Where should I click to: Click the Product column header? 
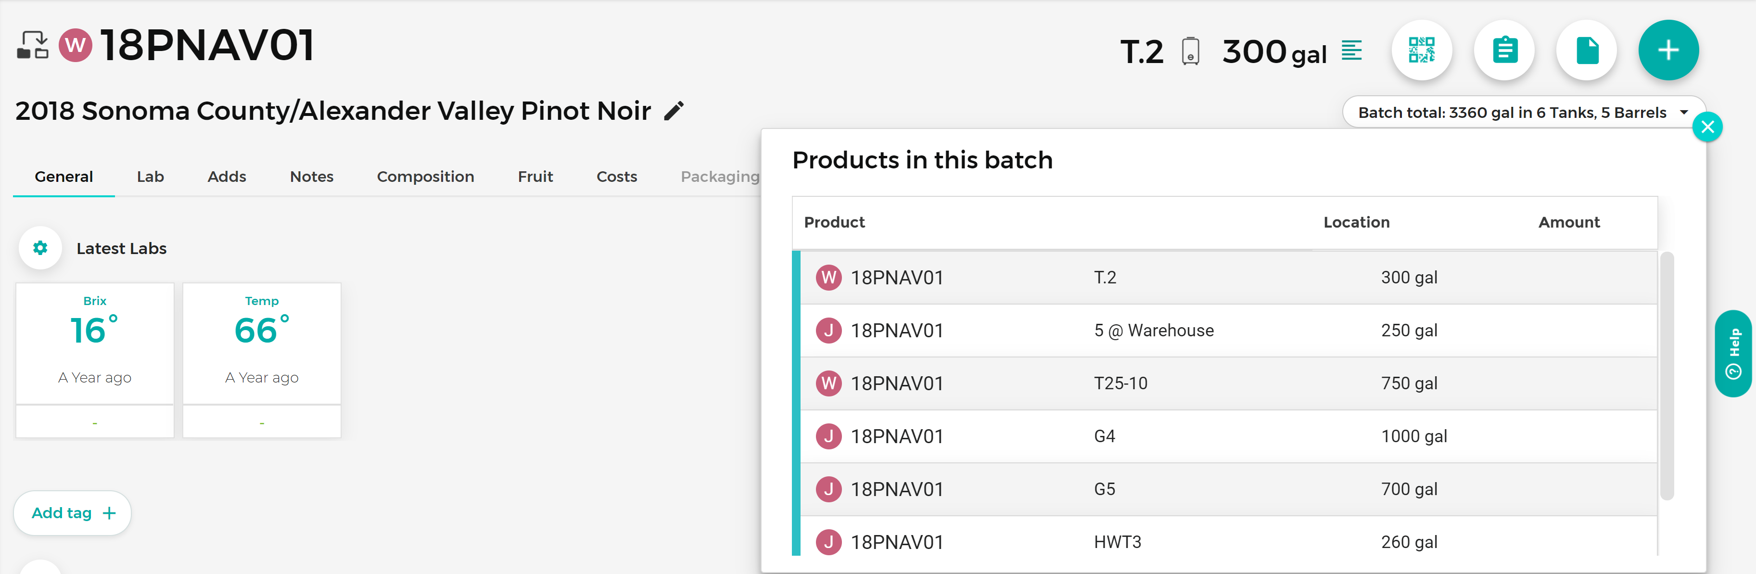coord(834,222)
